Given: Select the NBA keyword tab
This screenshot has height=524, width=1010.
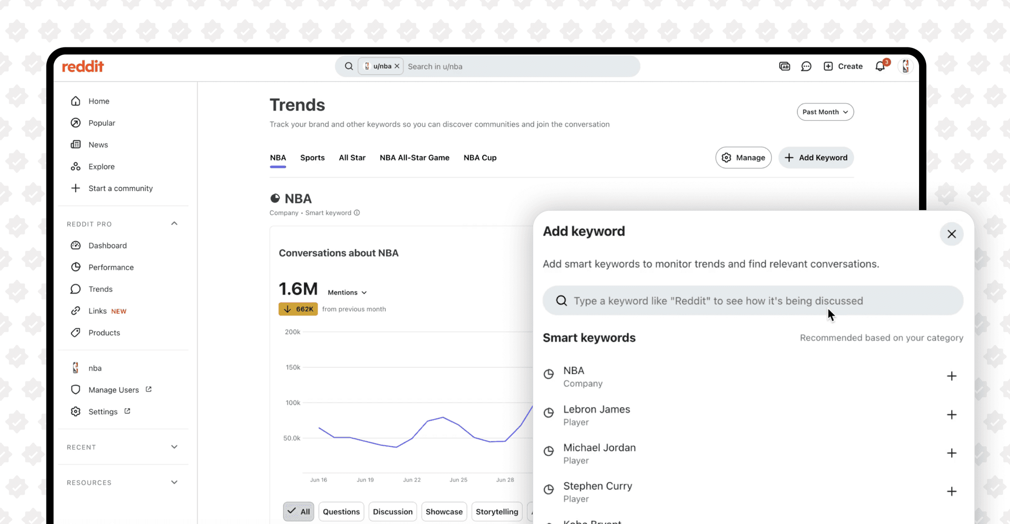Looking at the screenshot, I should tap(278, 158).
